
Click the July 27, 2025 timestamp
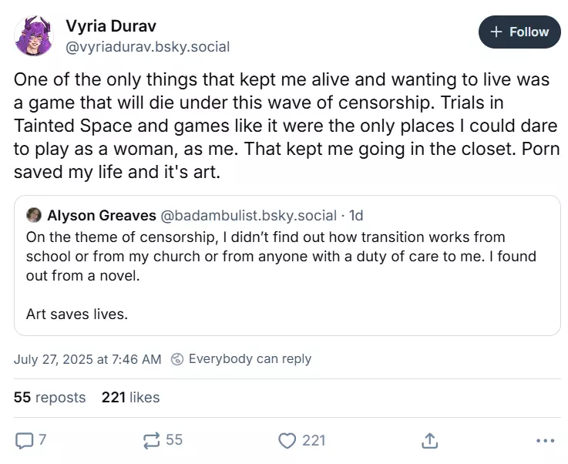coord(88,358)
